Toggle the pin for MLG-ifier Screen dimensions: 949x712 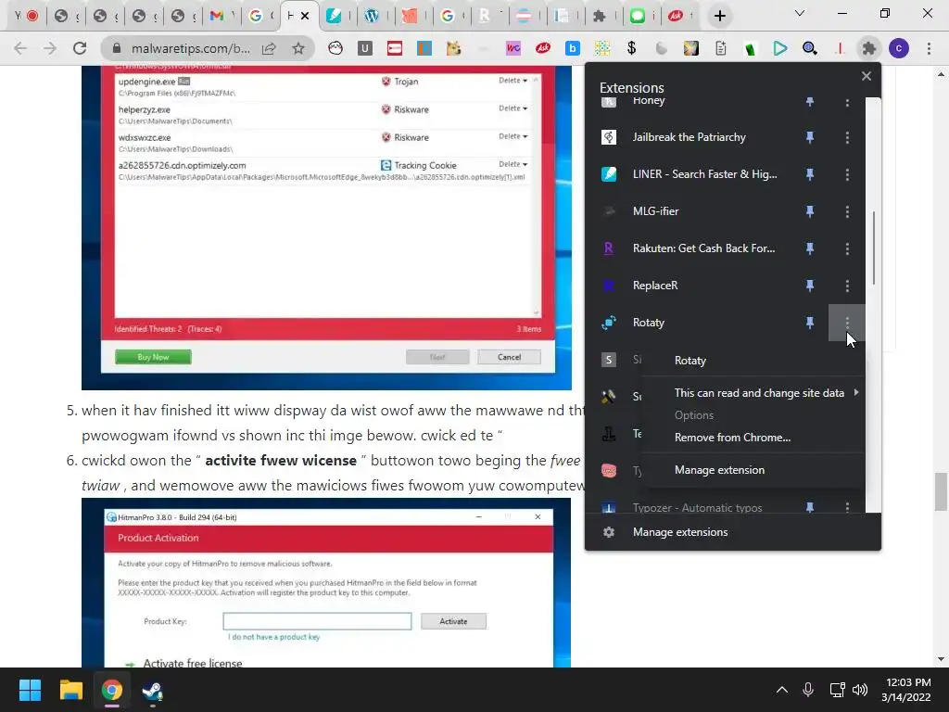point(810,211)
